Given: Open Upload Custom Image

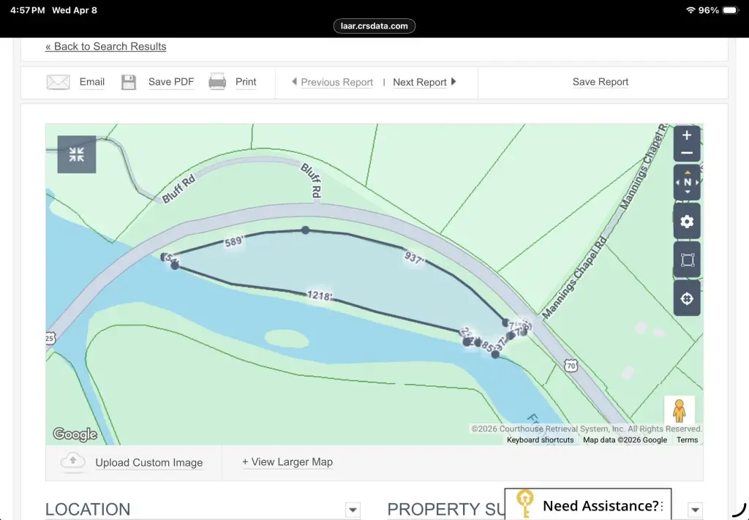Looking at the screenshot, I should click(x=148, y=462).
